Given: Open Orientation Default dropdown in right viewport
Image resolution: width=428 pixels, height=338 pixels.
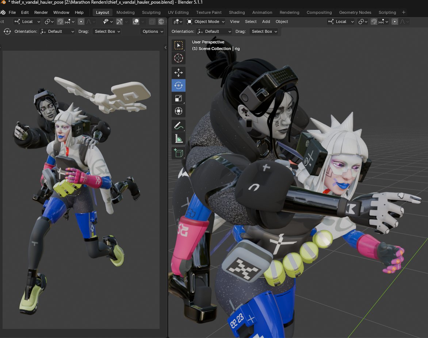Looking at the screenshot, I should [214, 31].
